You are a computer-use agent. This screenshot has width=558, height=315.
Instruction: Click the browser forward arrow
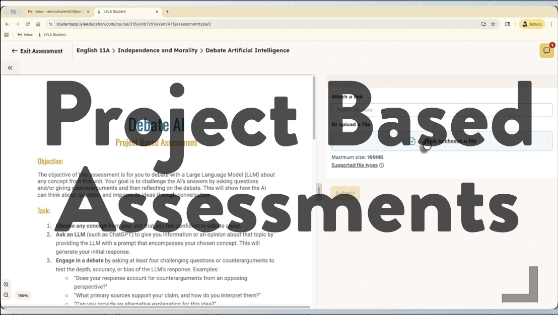[x=17, y=24]
